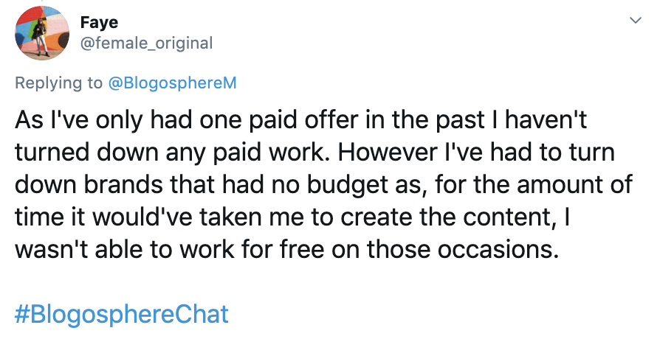Viewport: 660px width, 339px height.
Task: Visit the @BlogosphereM mention link
Action: pos(172,83)
